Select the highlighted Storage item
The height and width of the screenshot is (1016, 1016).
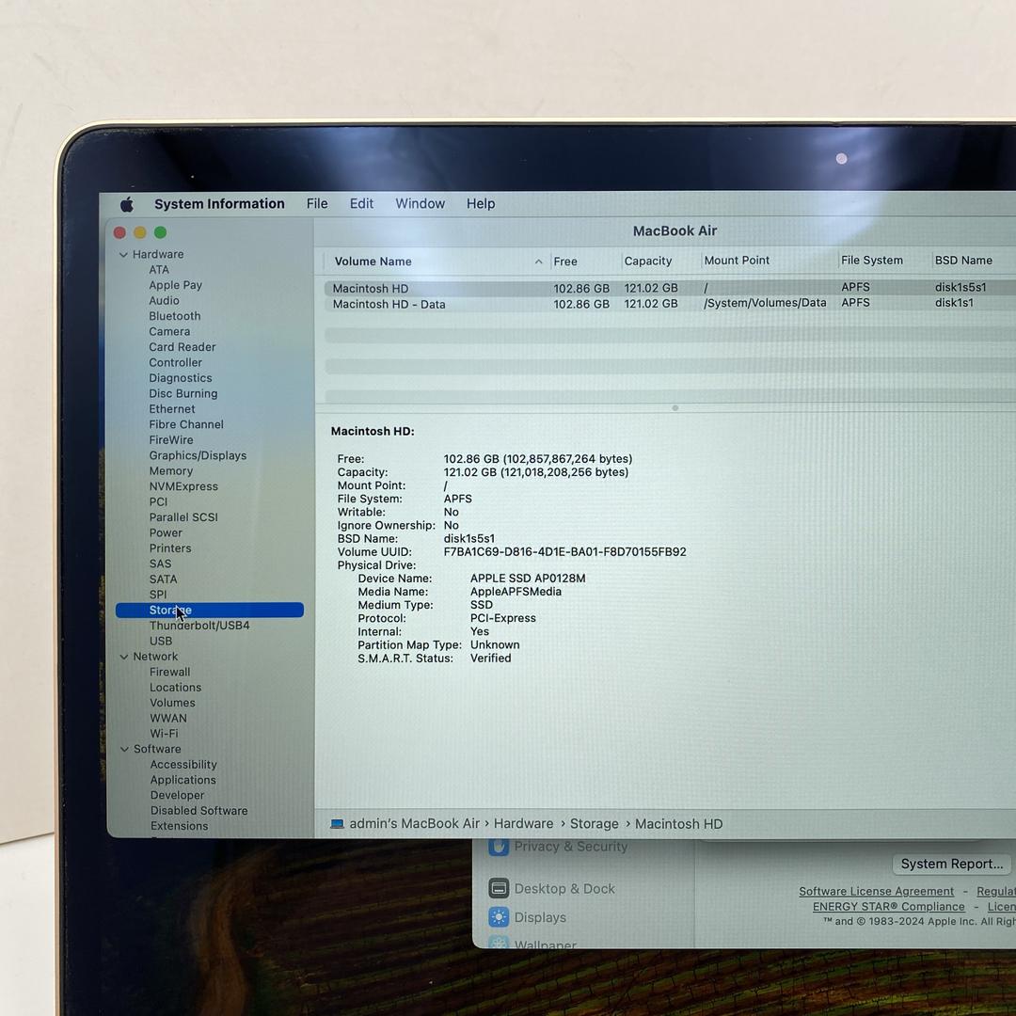pyautogui.click(x=209, y=610)
